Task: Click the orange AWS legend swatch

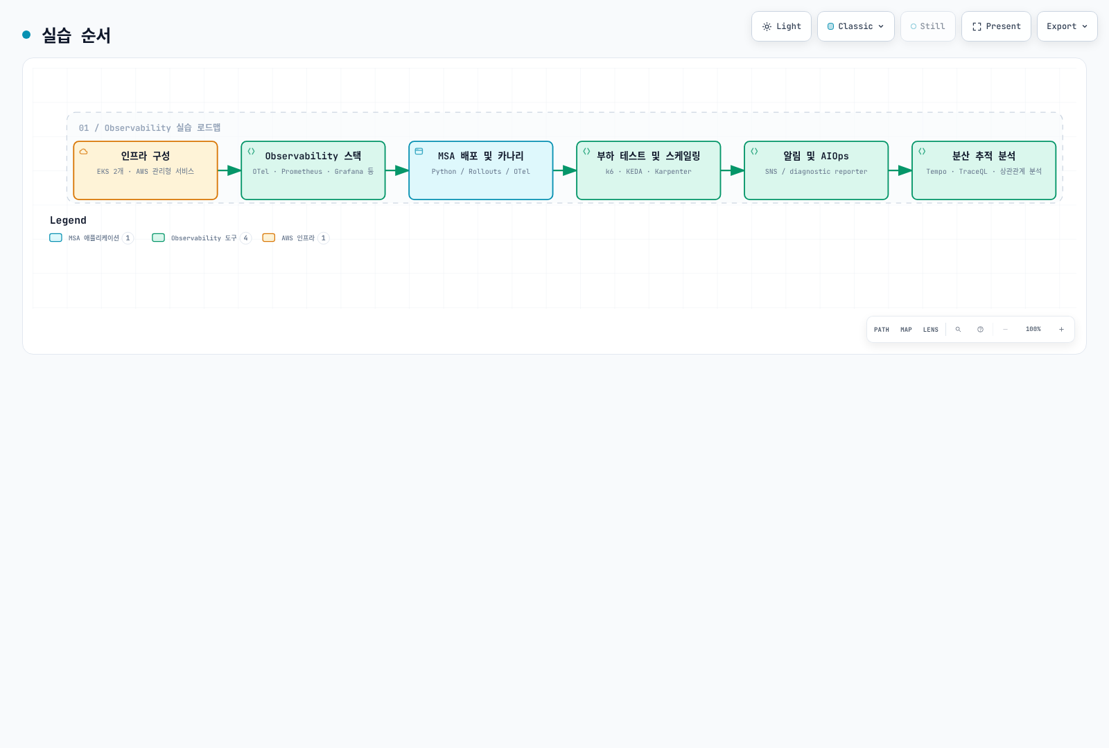Action: click(x=269, y=238)
